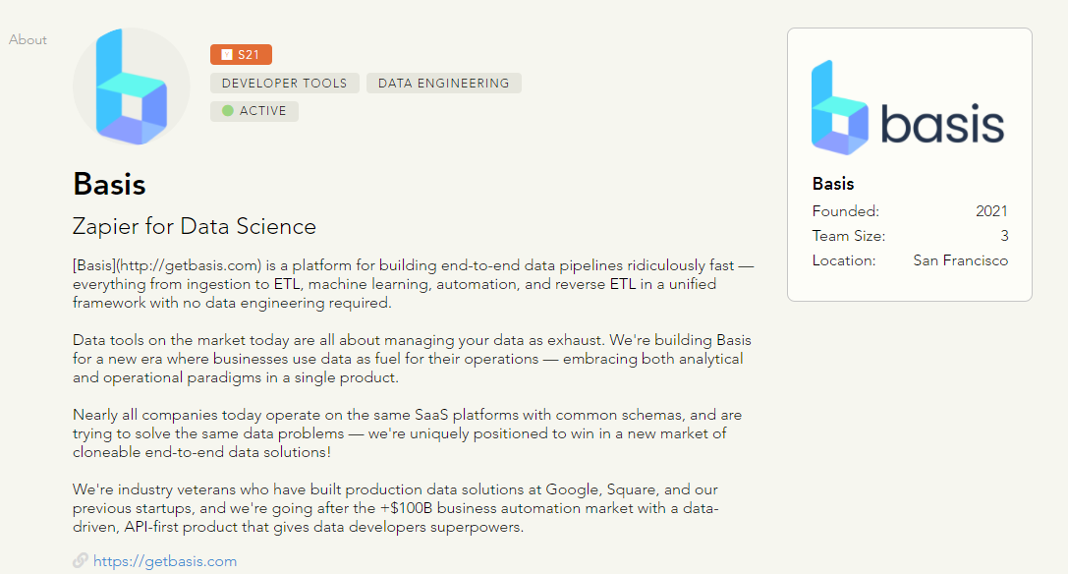Click the San Francisco location value
The height and width of the screenshot is (574, 1068).
[960, 260]
